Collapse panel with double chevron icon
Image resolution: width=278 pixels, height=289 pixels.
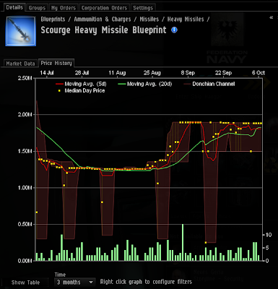tap(272, 17)
